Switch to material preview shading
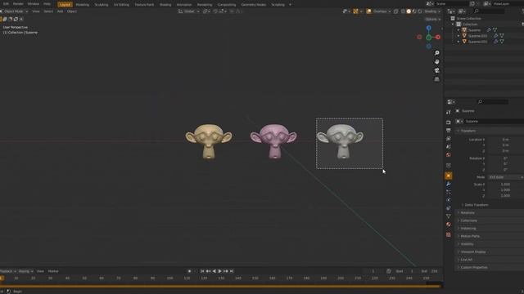Image resolution: width=524 pixels, height=294 pixels. [414, 11]
